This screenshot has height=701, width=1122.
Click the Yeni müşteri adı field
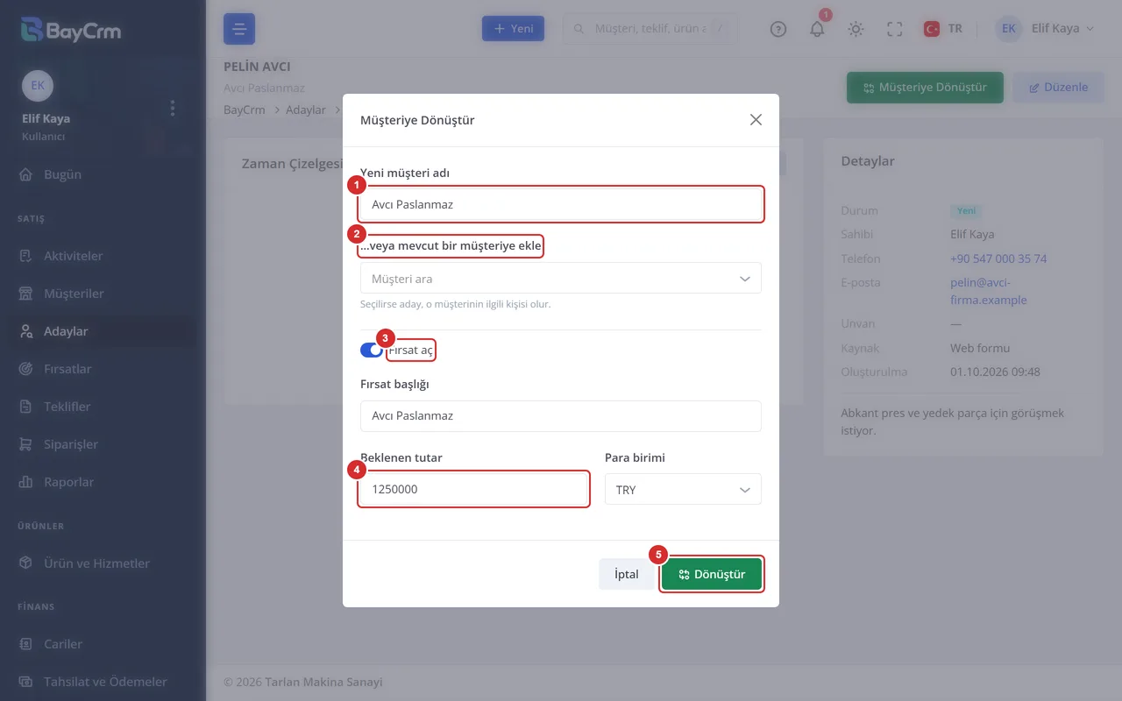[x=561, y=204]
